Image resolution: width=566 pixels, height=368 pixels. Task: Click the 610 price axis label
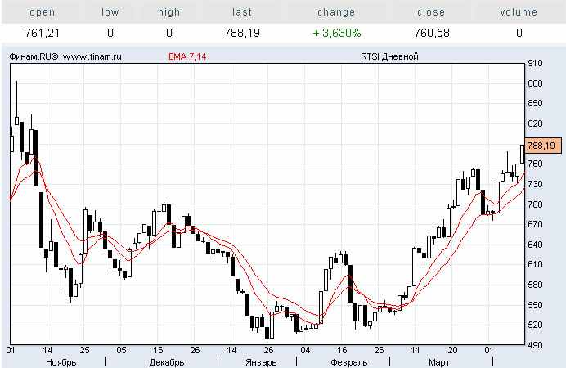pos(535,264)
